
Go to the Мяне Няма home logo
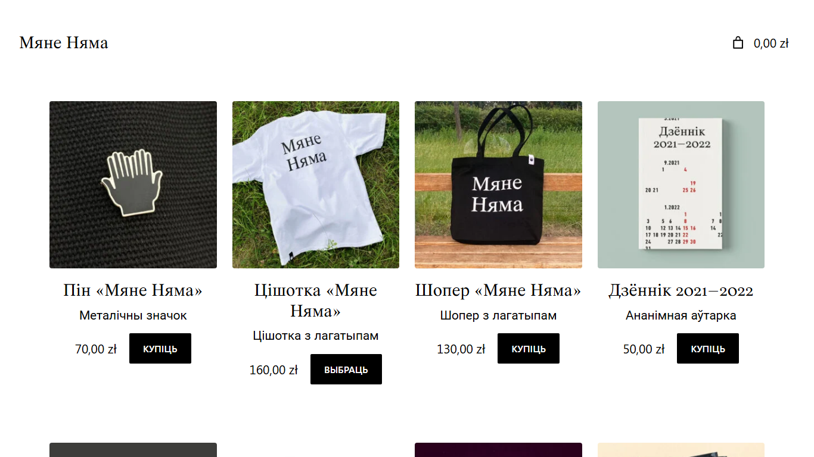(x=64, y=43)
